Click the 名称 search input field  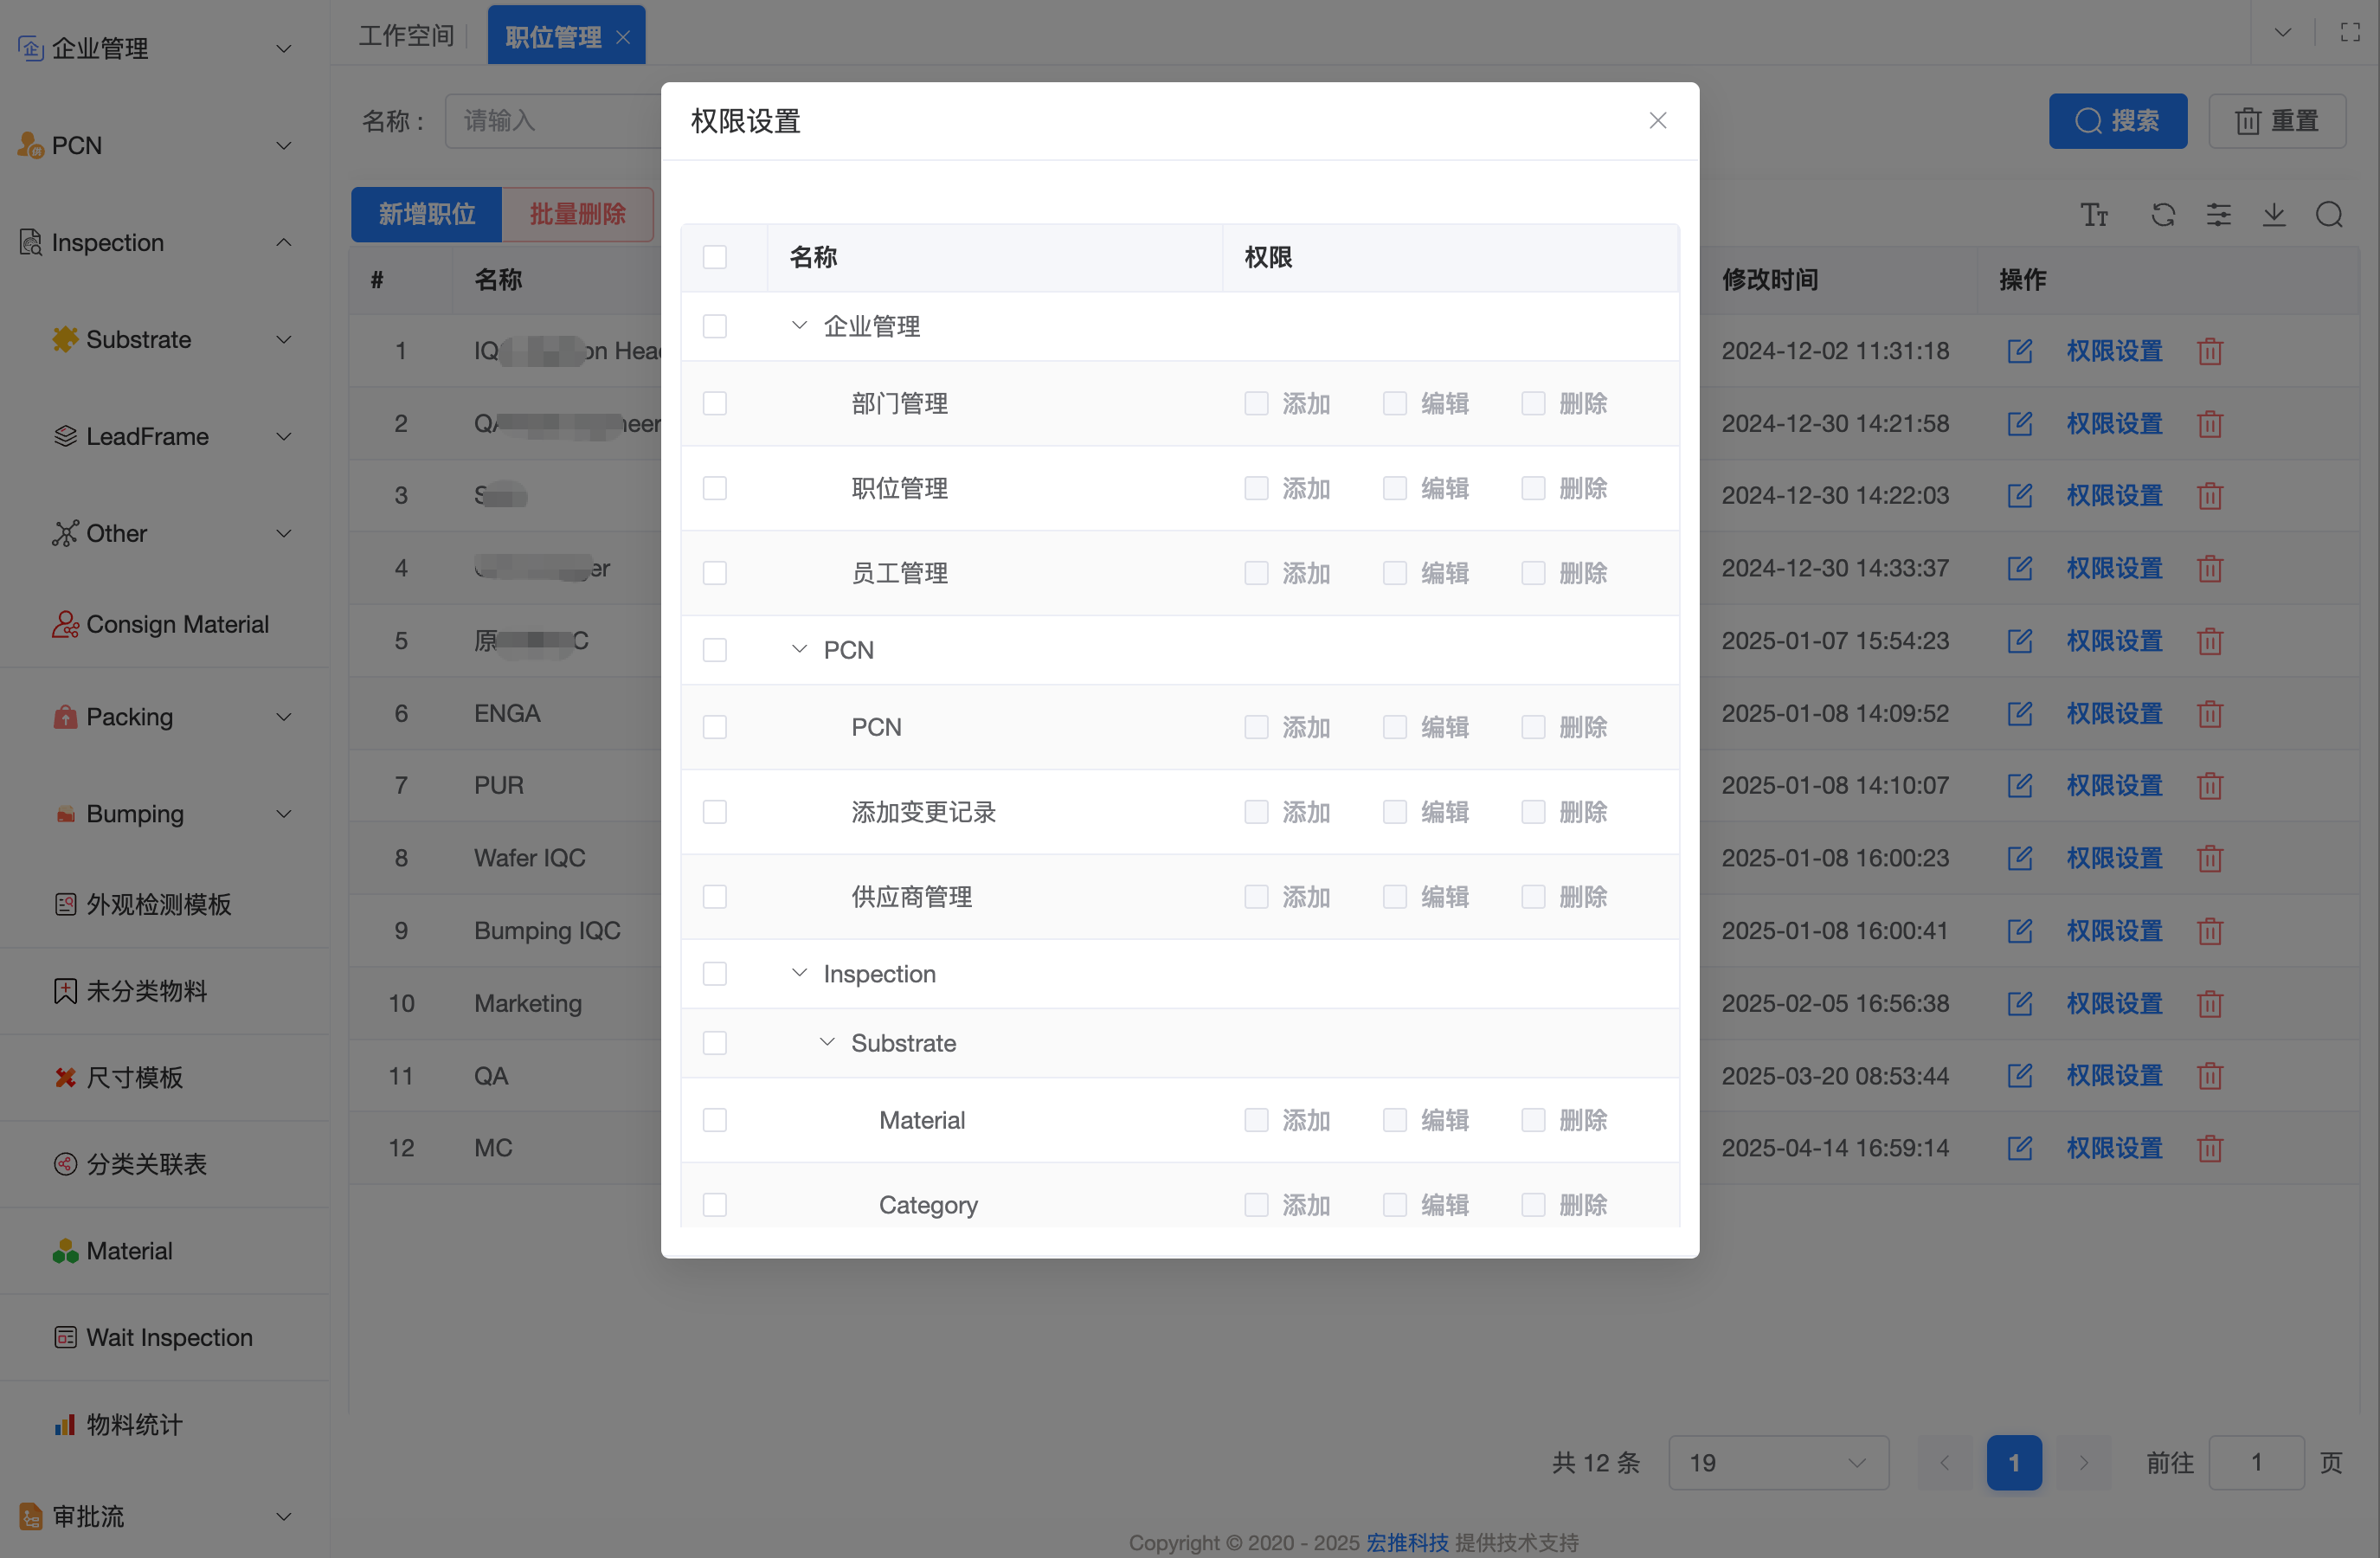click(x=555, y=120)
